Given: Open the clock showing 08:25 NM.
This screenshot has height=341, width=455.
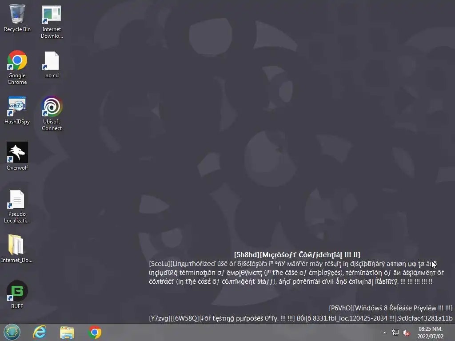Looking at the screenshot, I should [x=430, y=329].
